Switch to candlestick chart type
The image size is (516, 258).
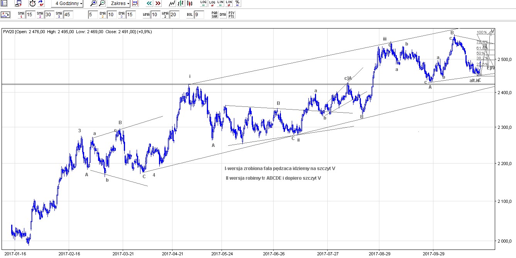coord(189,3)
